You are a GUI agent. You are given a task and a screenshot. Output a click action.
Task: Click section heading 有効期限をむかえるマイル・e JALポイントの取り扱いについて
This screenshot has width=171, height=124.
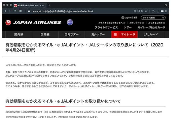[x=63, y=101]
